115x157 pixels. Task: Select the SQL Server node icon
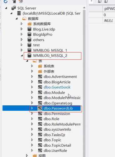(14, 8)
